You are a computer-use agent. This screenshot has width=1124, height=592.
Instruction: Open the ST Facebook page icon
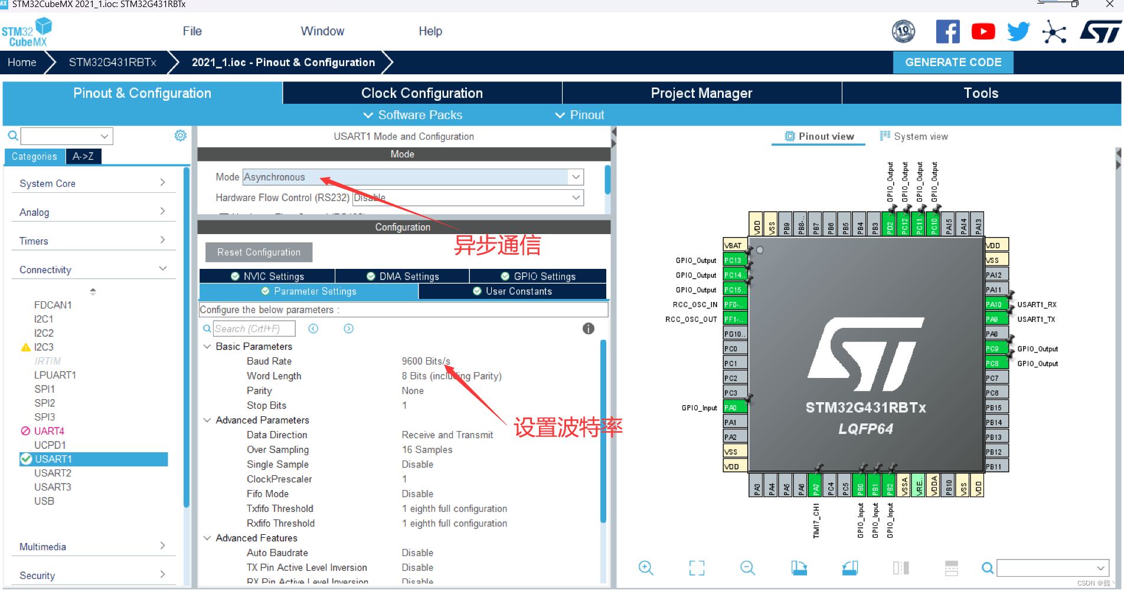947,32
